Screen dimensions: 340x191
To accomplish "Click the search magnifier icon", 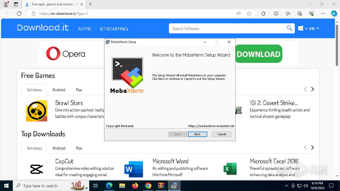I will [289, 28].
